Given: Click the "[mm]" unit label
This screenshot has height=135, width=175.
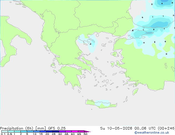Looking at the screenshot, I should click(x=41, y=128).
